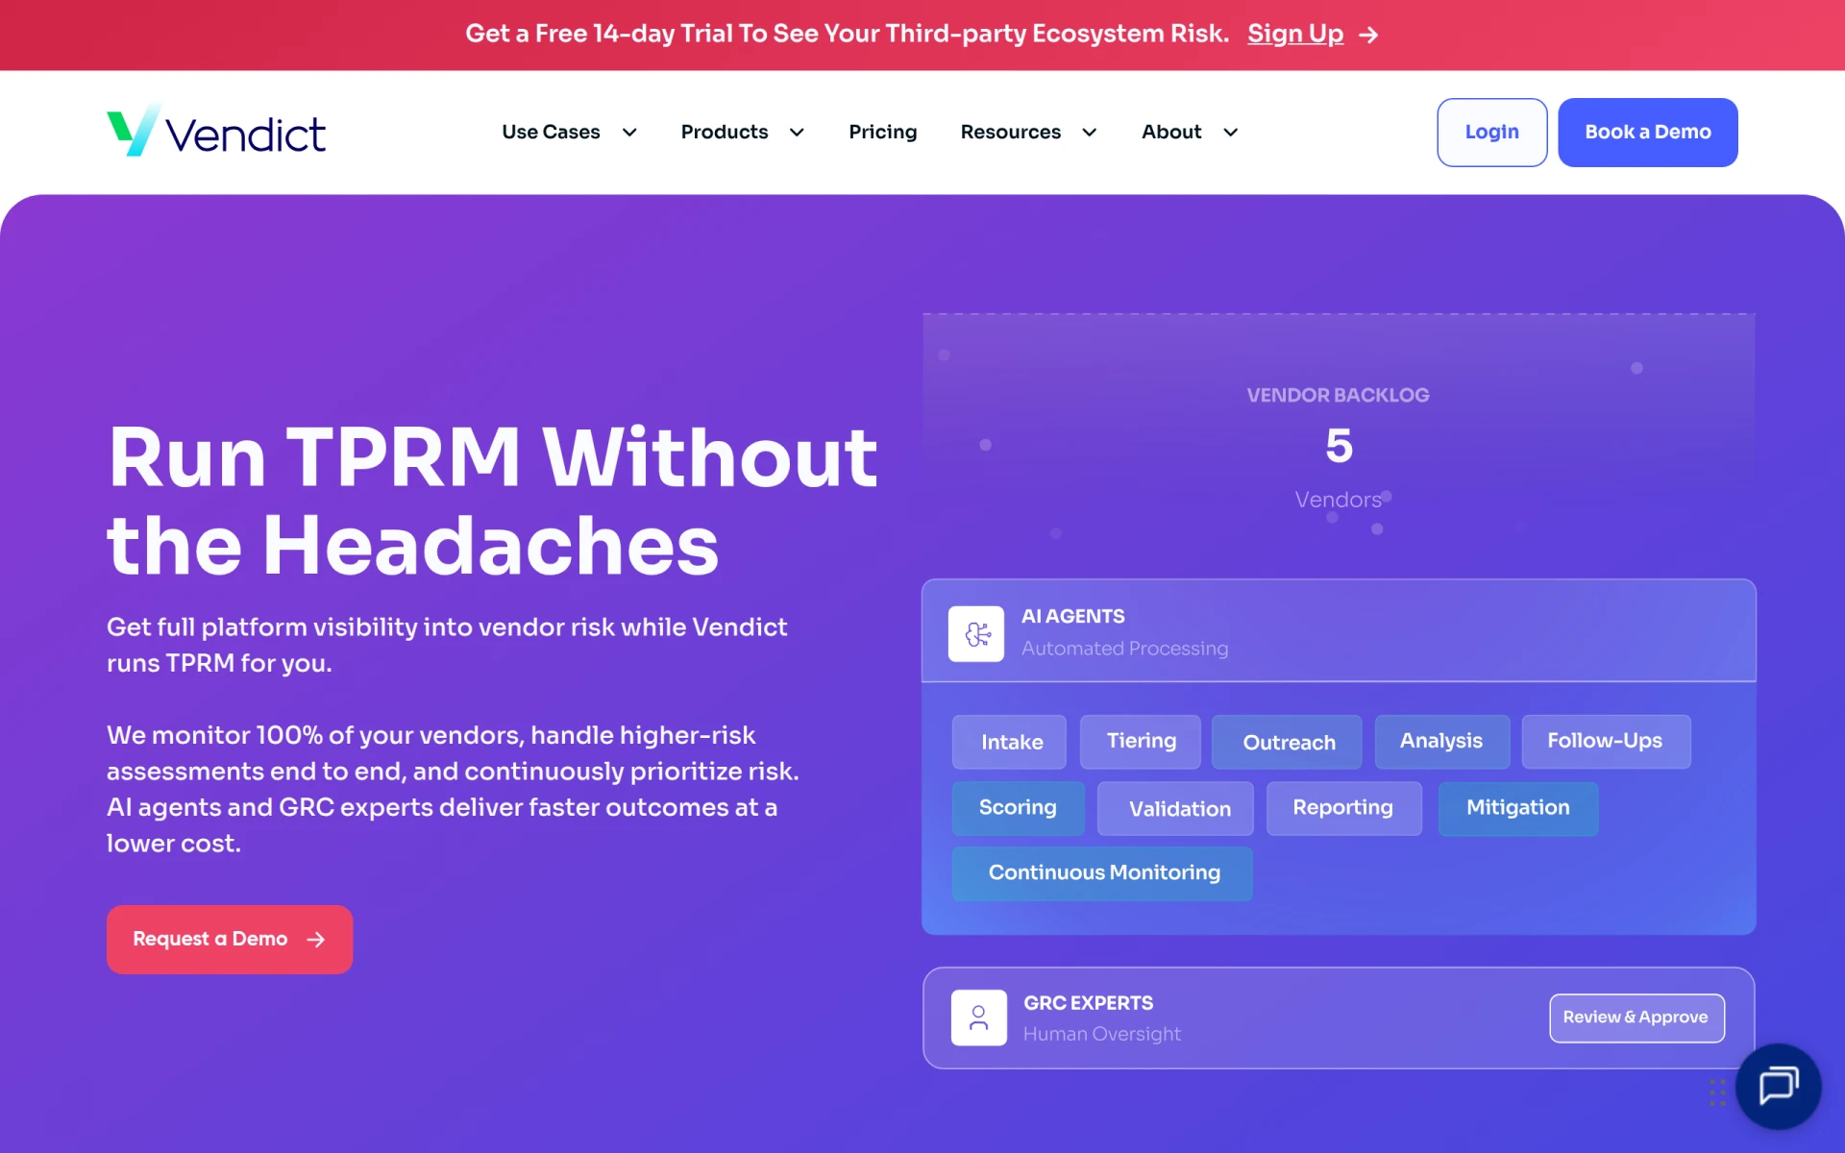Click the About menu item

[x=1171, y=132]
